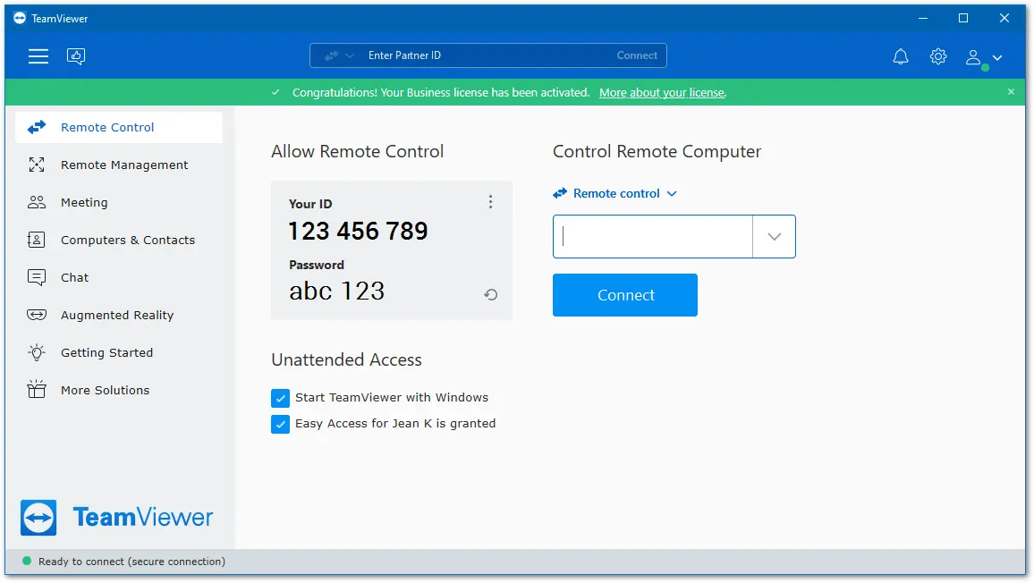Viewport: 1034px width, 583px height.
Task: Click Allow Remote Control heading
Action: (358, 152)
